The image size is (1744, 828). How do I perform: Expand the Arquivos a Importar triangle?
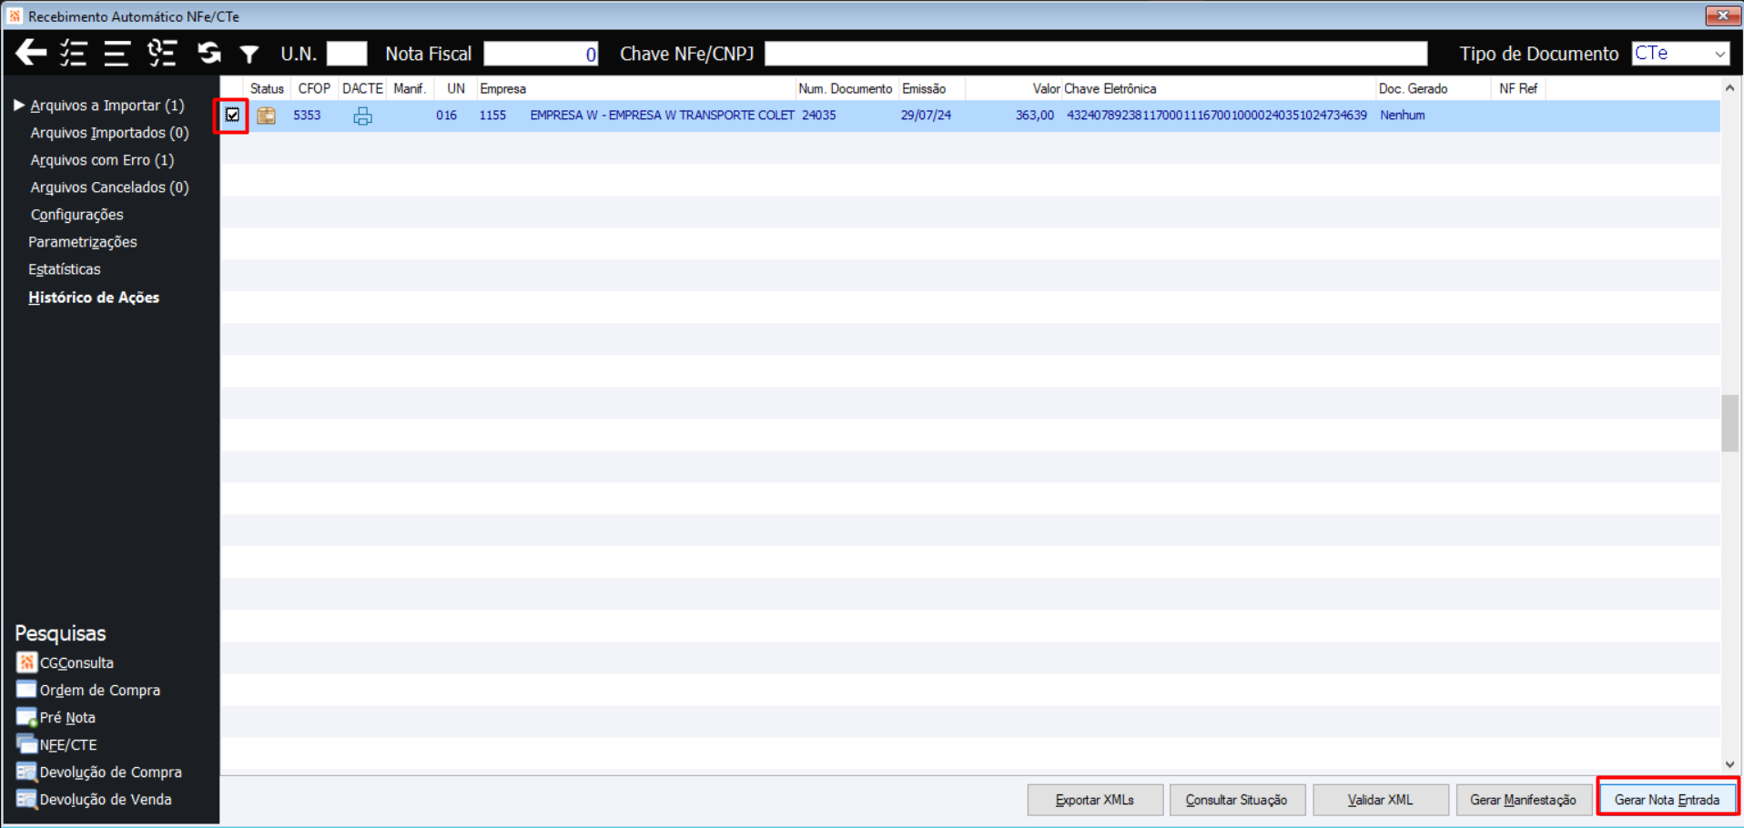pos(18,106)
